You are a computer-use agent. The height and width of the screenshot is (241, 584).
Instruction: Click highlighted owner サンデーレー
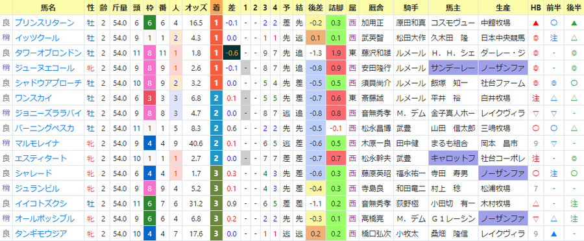pyautogui.click(x=454, y=68)
